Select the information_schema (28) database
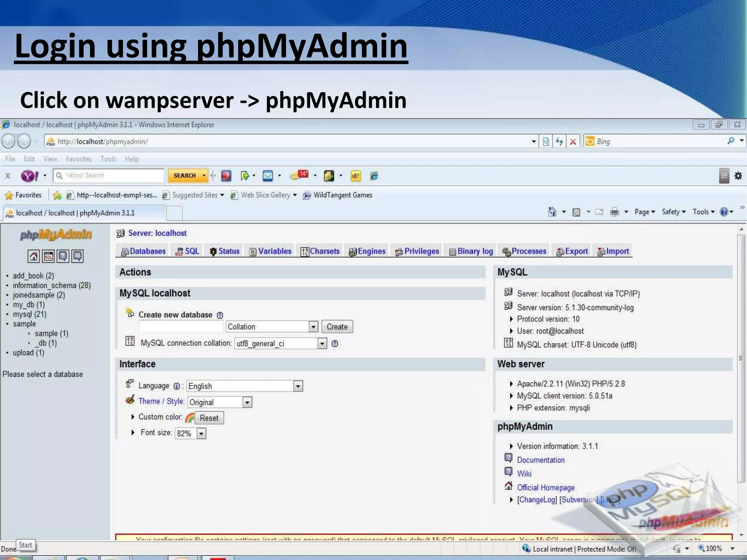The width and height of the screenshot is (747, 560). coord(52,285)
